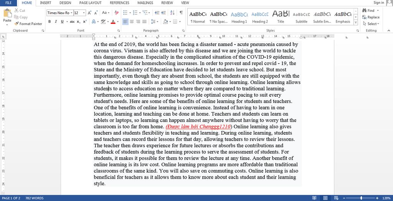393x201 pixels.
Task: Apply the No Spacing style
Action: (218, 17)
